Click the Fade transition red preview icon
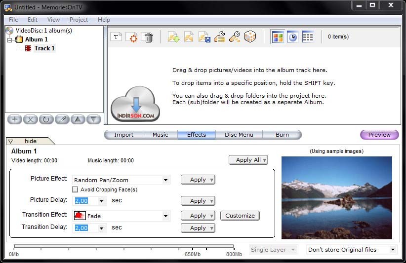The image size is (406, 263). (80, 216)
